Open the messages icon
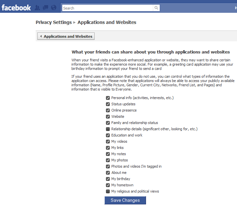 [46, 8]
